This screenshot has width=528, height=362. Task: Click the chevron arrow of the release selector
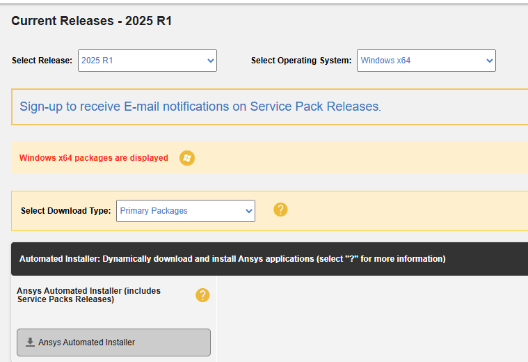click(211, 61)
